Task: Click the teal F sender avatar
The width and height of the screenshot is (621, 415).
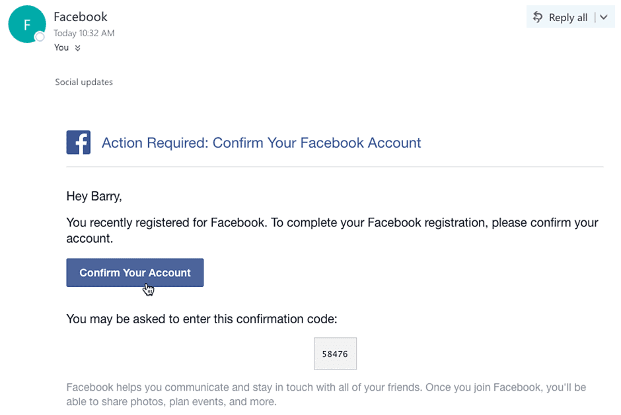Action: tap(26, 24)
